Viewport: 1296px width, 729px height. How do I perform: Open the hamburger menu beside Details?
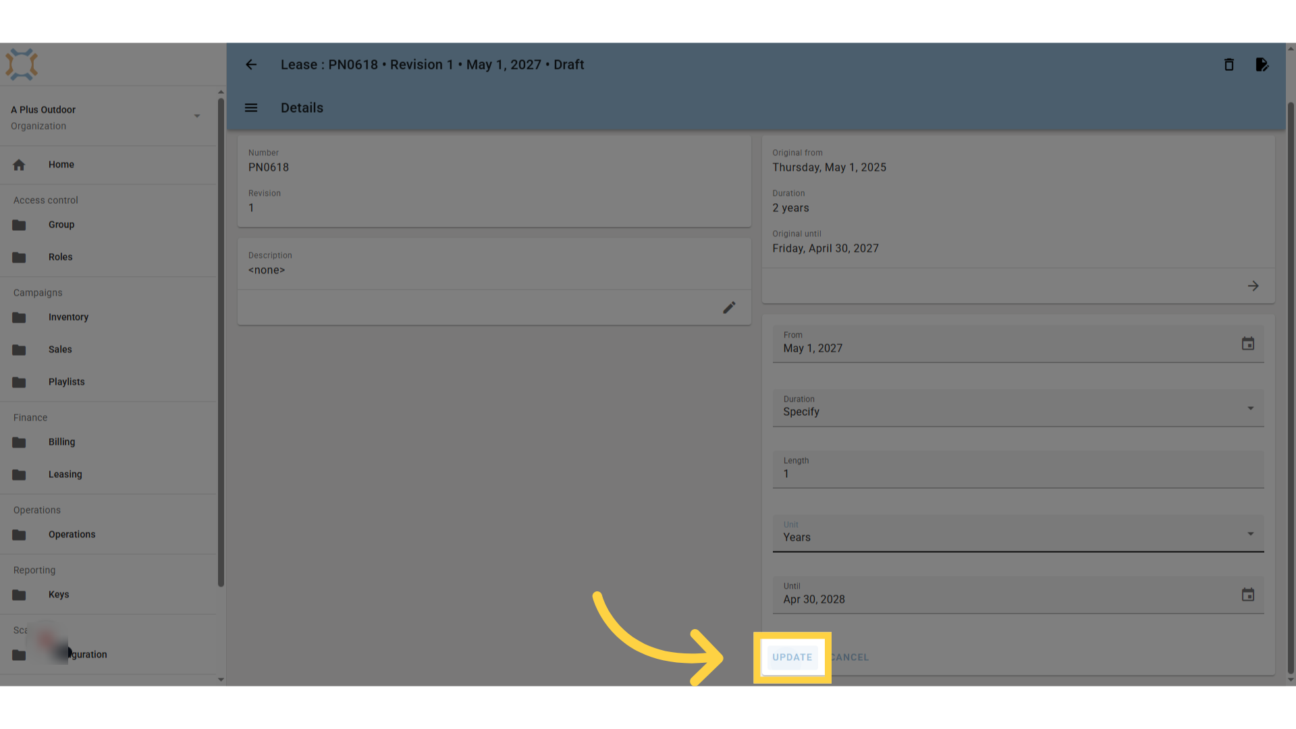[251, 108]
